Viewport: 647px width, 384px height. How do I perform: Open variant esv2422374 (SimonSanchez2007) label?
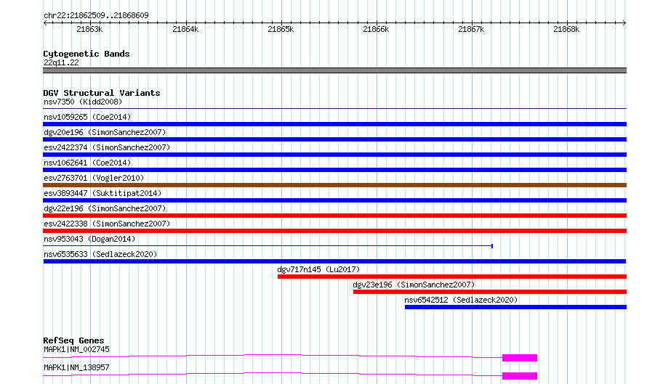[107, 147]
